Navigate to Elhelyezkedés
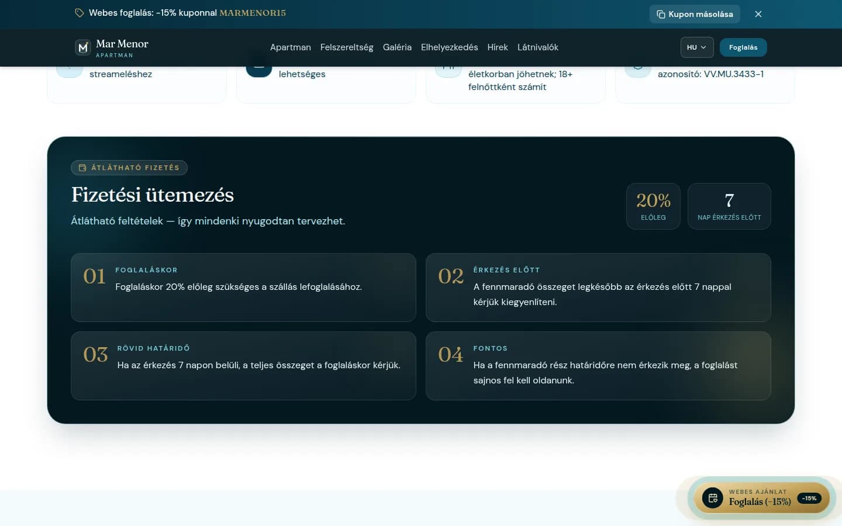This screenshot has width=842, height=526. point(450,47)
